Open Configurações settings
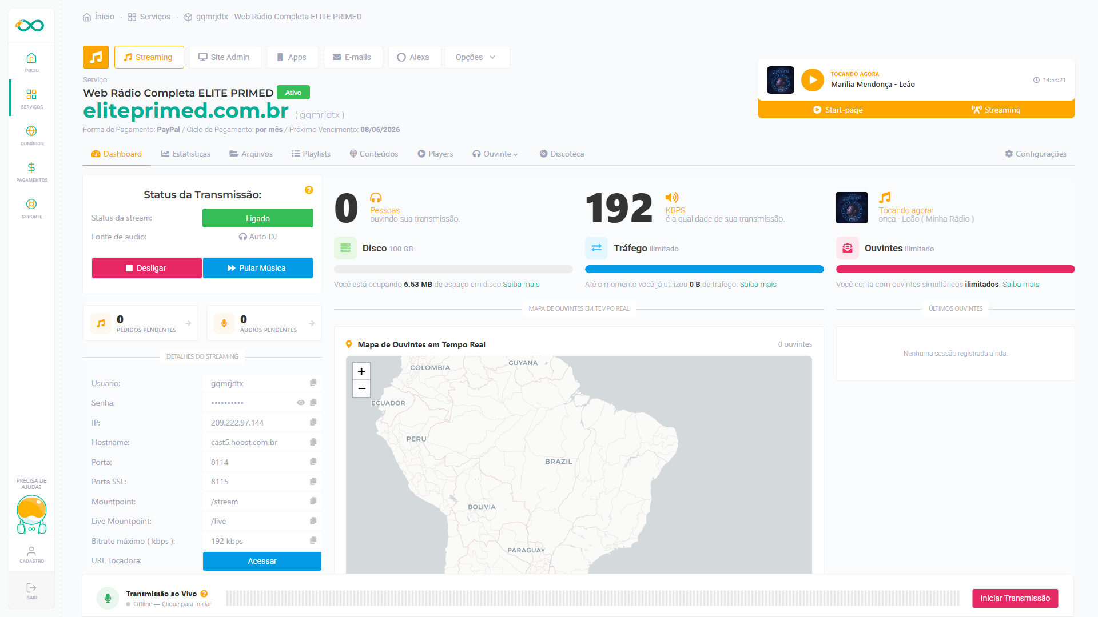Viewport: 1098px width, 617px height. pyautogui.click(x=1036, y=154)
